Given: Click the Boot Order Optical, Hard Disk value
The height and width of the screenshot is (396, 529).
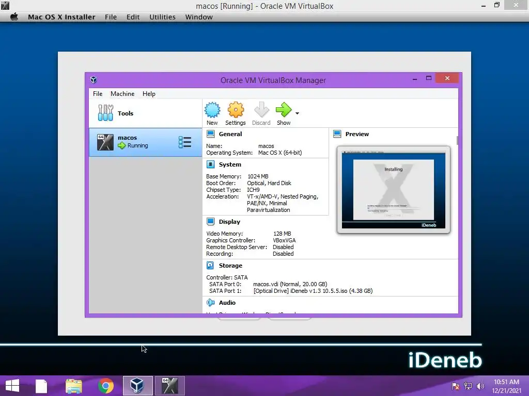Looking at the screenshot, I should tap(269, 183).
